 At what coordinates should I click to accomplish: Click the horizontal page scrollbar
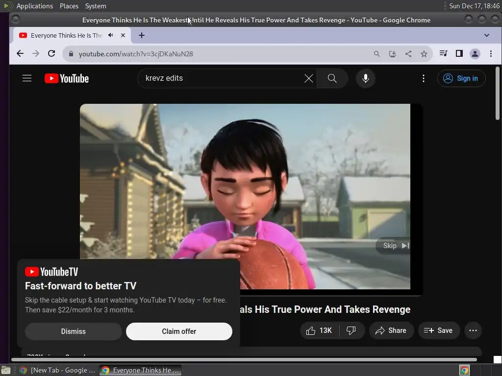coord(244,360)
